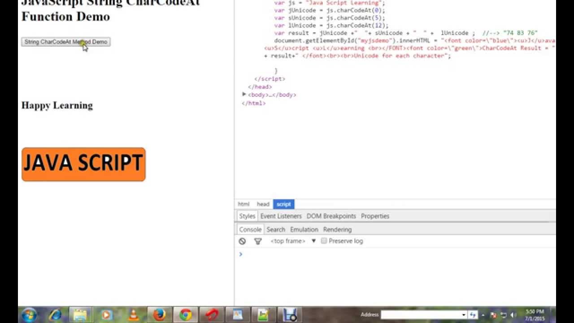Click the closing </html> tag line

[x=254, y=103]
